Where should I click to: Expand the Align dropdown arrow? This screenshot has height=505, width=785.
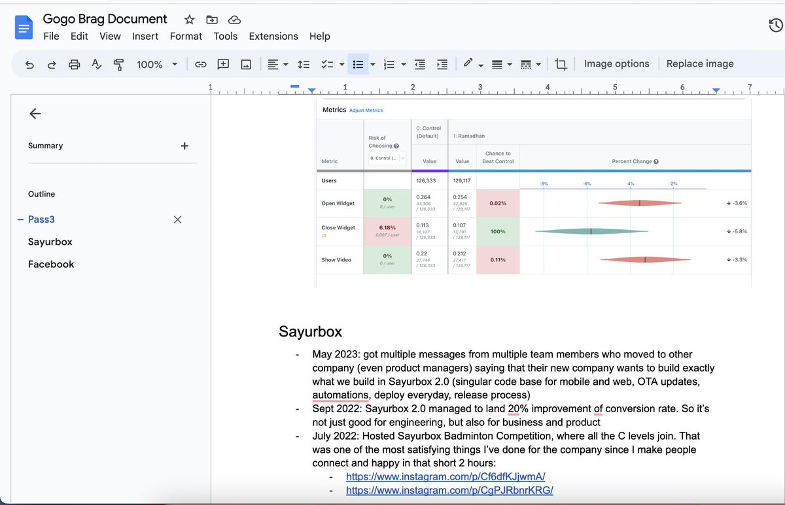(x=286, y=65)
